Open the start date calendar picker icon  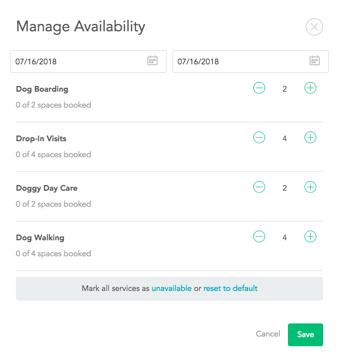(x=152, y=60)
